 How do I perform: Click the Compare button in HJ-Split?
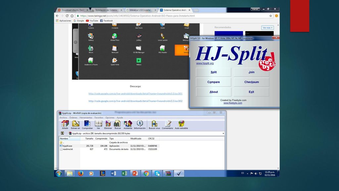[214, 82]
